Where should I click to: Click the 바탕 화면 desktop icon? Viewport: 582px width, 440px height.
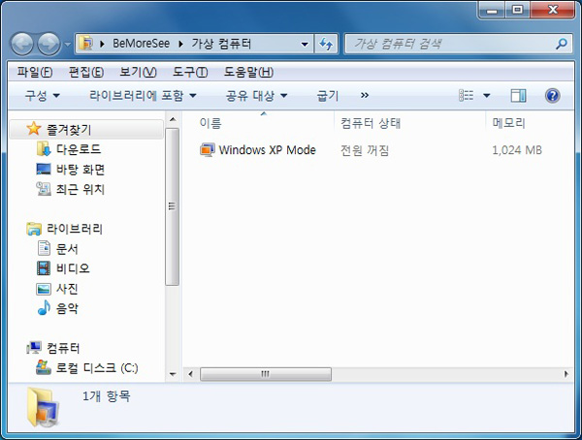pyautogui.click(x=44, y=170)
